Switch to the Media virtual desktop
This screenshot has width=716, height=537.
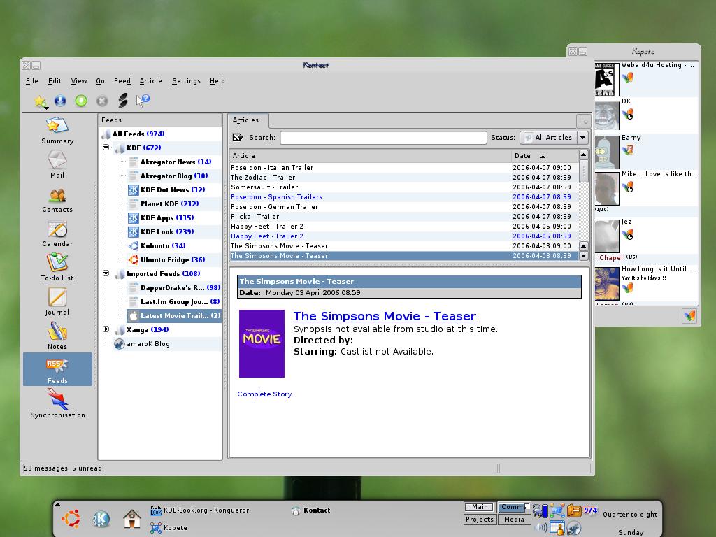[x=514, y=520]
